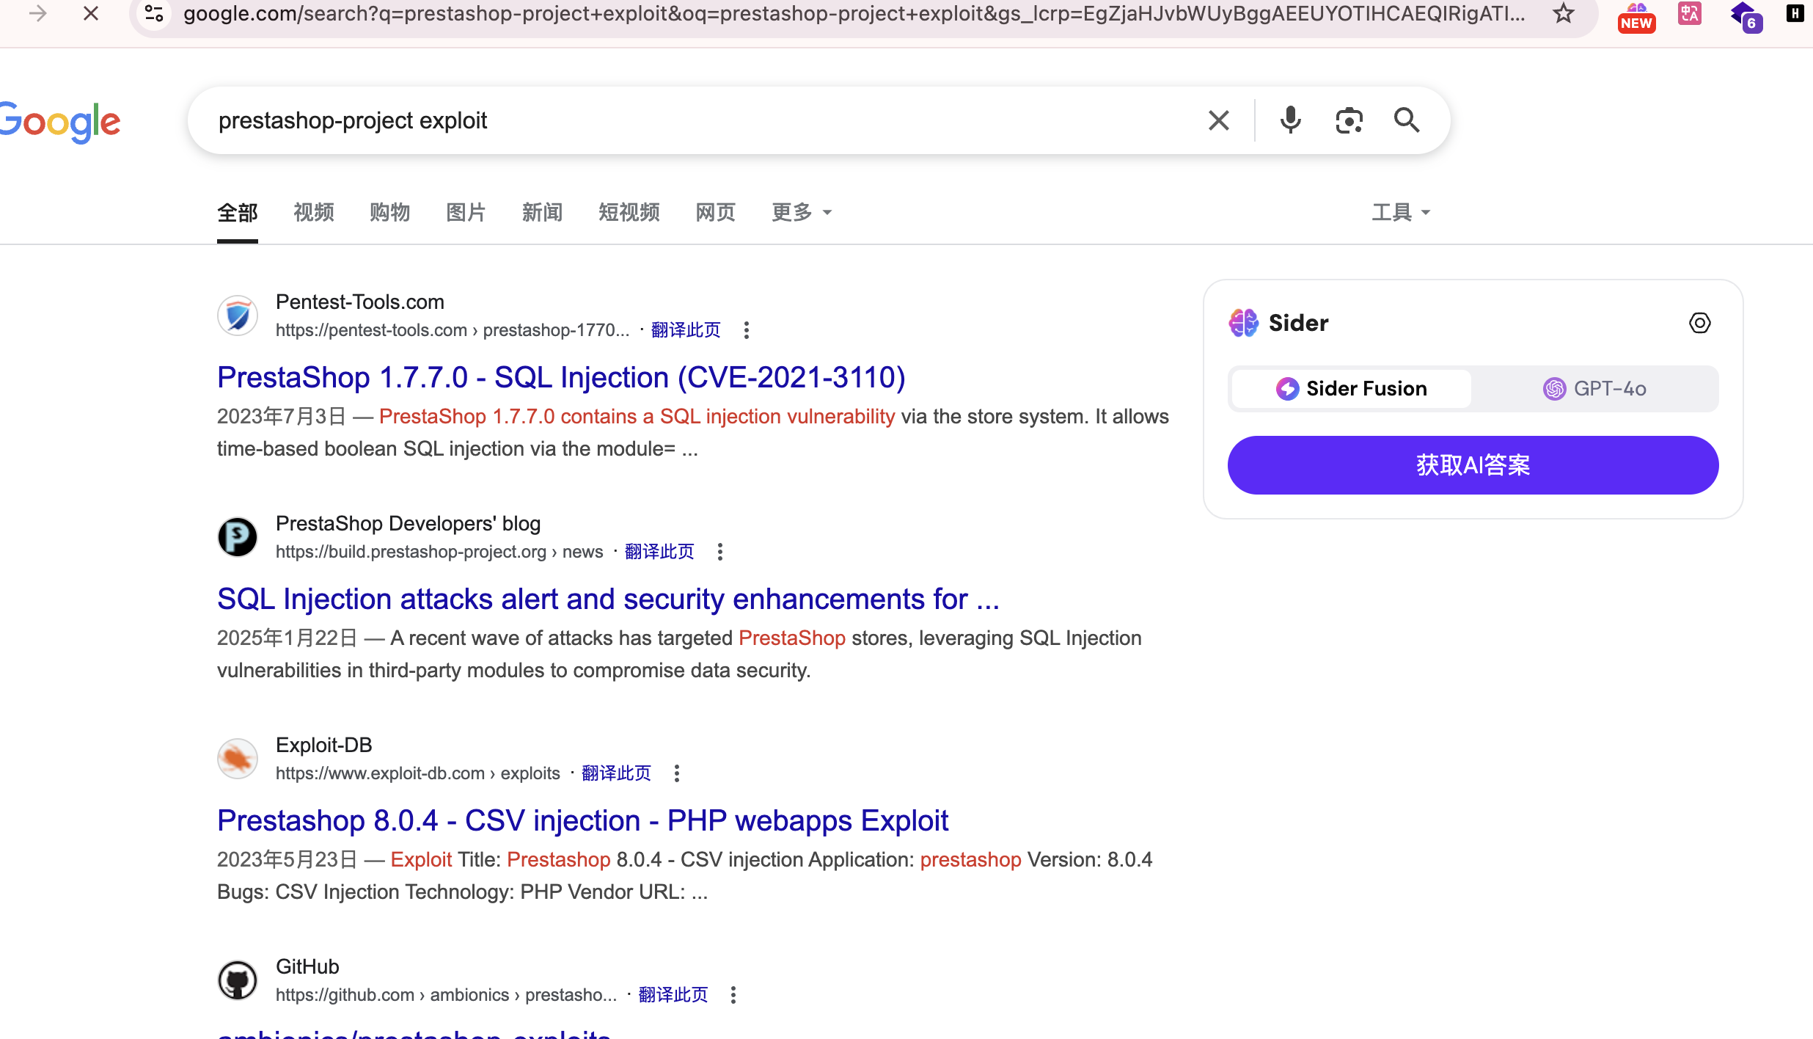Click the GitHub site name
Image resolution: width=1813 pixels, height=1039 pixels.
tap(307, 967)
